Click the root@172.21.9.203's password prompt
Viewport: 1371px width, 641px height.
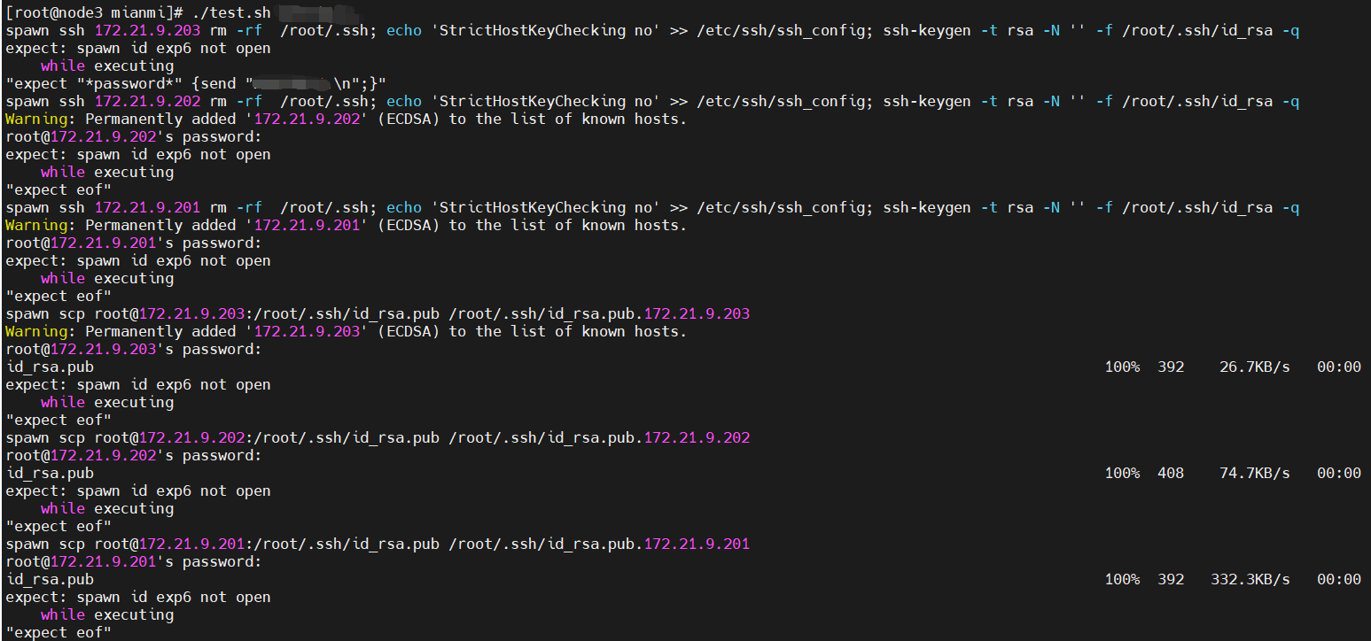pos(133,349)
